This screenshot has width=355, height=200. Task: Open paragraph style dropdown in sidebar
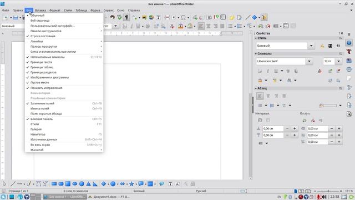311,46
